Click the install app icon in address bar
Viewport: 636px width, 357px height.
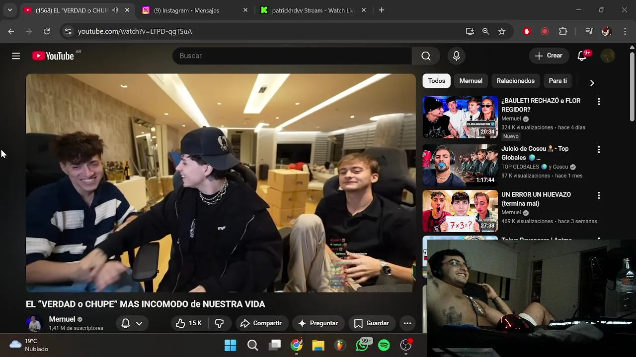470,31
